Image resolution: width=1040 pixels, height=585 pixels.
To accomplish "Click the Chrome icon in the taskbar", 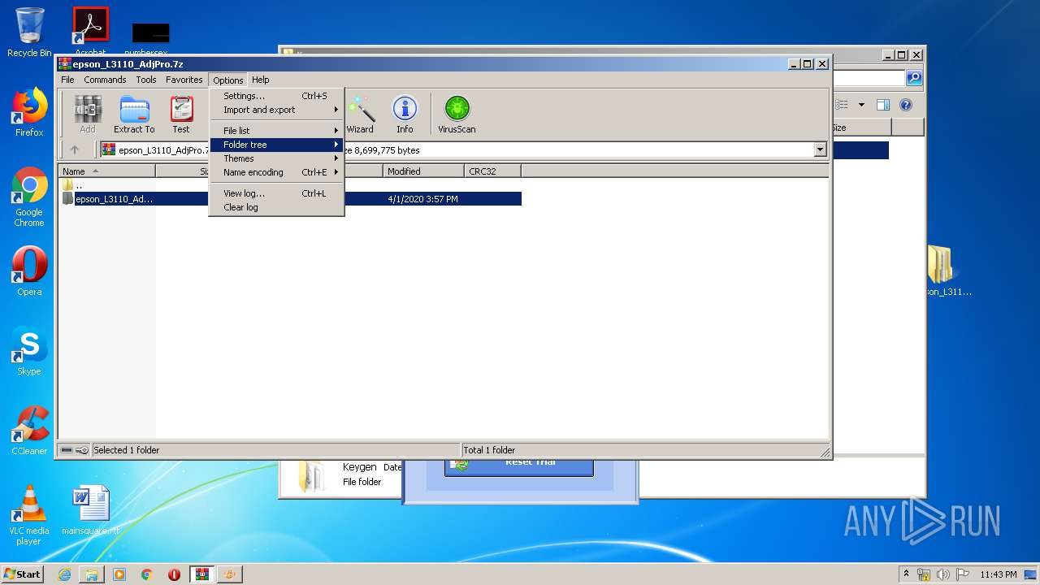I will [147, 574].
